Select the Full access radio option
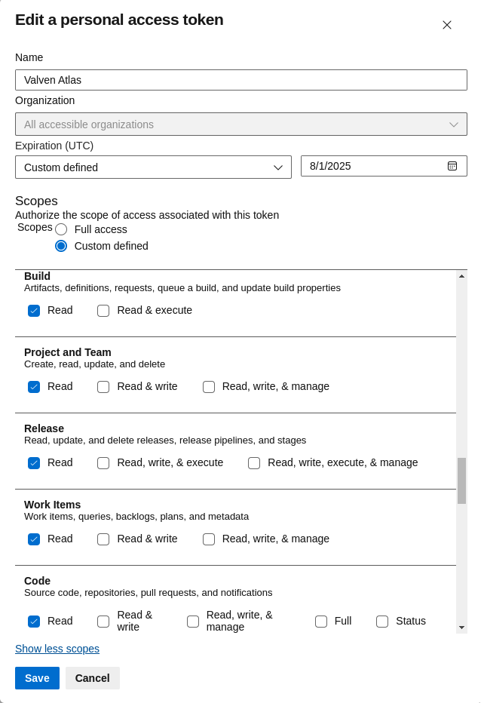Image resolution: width=484 pixels, height=703 pixels. (x=61, y=229)
